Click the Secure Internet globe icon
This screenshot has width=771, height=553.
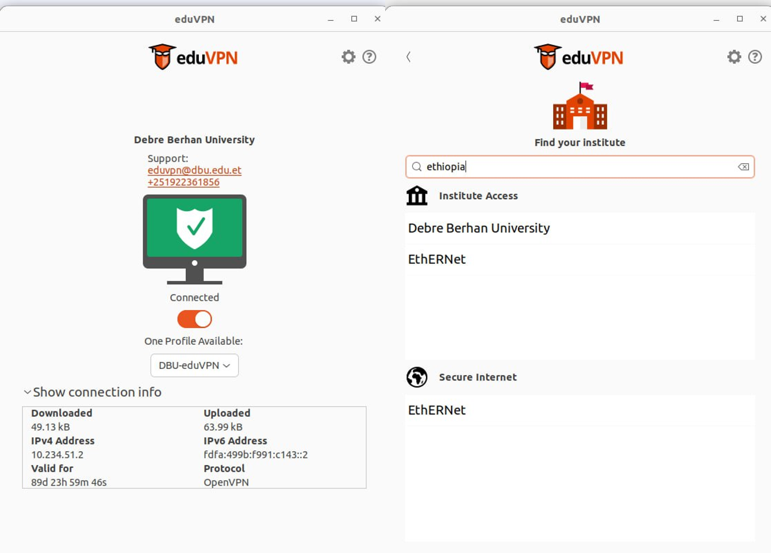[x=417, y=377]
